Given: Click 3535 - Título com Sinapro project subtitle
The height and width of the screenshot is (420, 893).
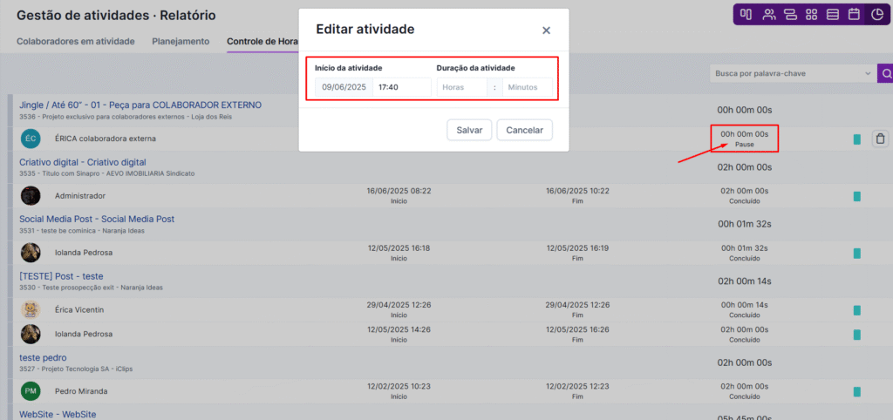Looking at the screenshot, I should (x=107, y=173).
